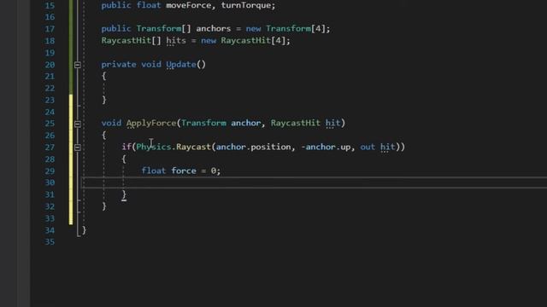Click 'turnTorque' variable name on line 15
Screen dimensions: 547x307
pyautogui.click(x=246, y=6)
